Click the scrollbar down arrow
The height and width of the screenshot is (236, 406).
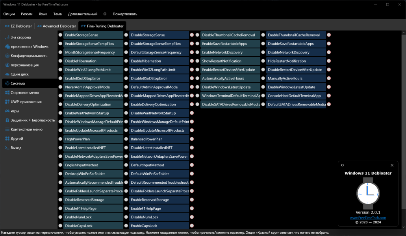[x=403, y=227]
